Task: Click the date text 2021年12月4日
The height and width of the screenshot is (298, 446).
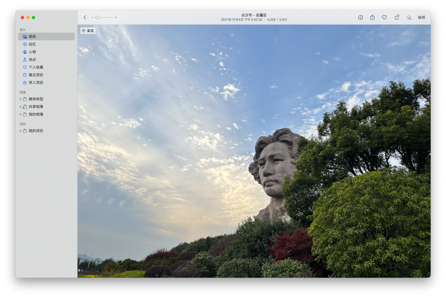Action: [x=232, y=20]
